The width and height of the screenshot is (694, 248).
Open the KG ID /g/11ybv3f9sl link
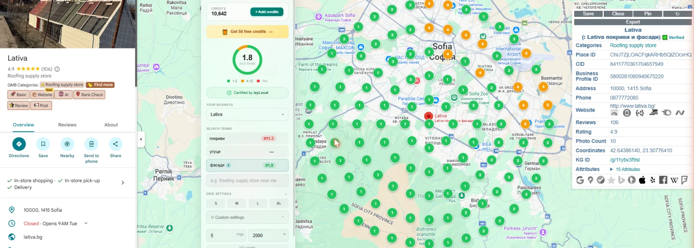625,160
